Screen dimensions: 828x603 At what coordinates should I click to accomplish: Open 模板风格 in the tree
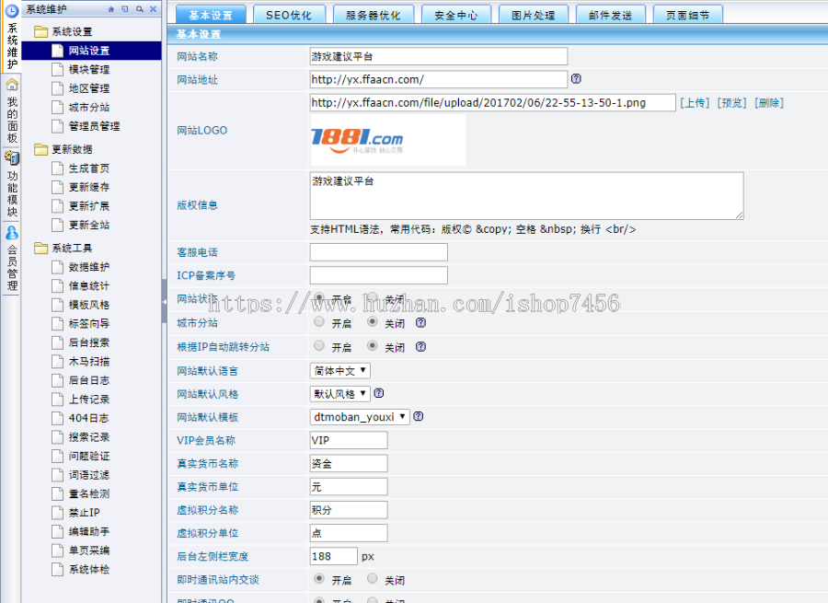coord(89,305)
